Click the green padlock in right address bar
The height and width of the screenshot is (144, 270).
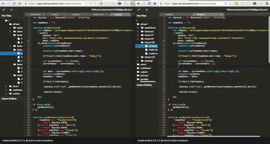[x=161, y=3]
